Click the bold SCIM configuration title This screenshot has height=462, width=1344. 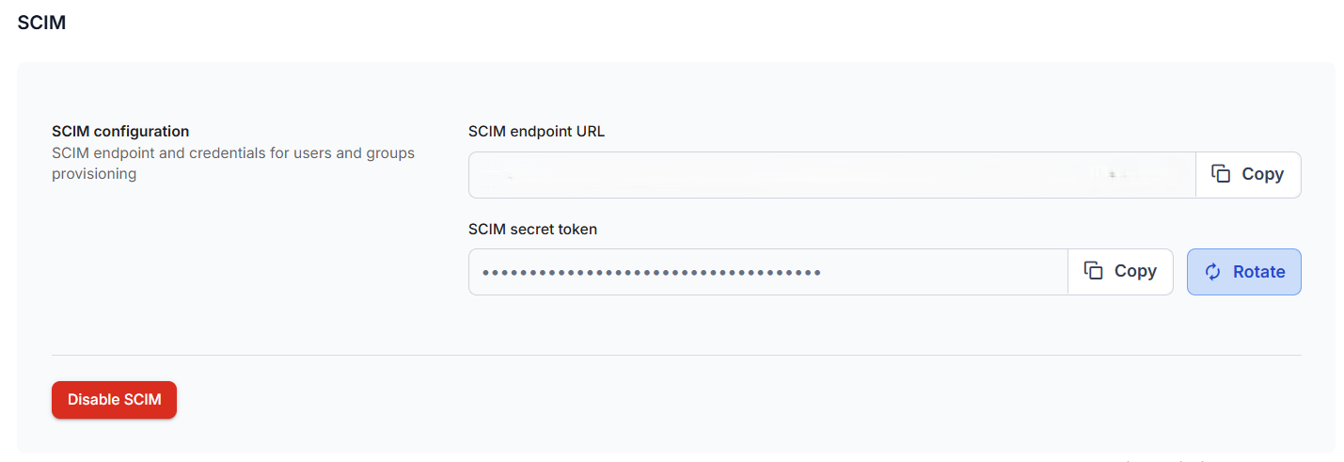[x=120, y=132]
